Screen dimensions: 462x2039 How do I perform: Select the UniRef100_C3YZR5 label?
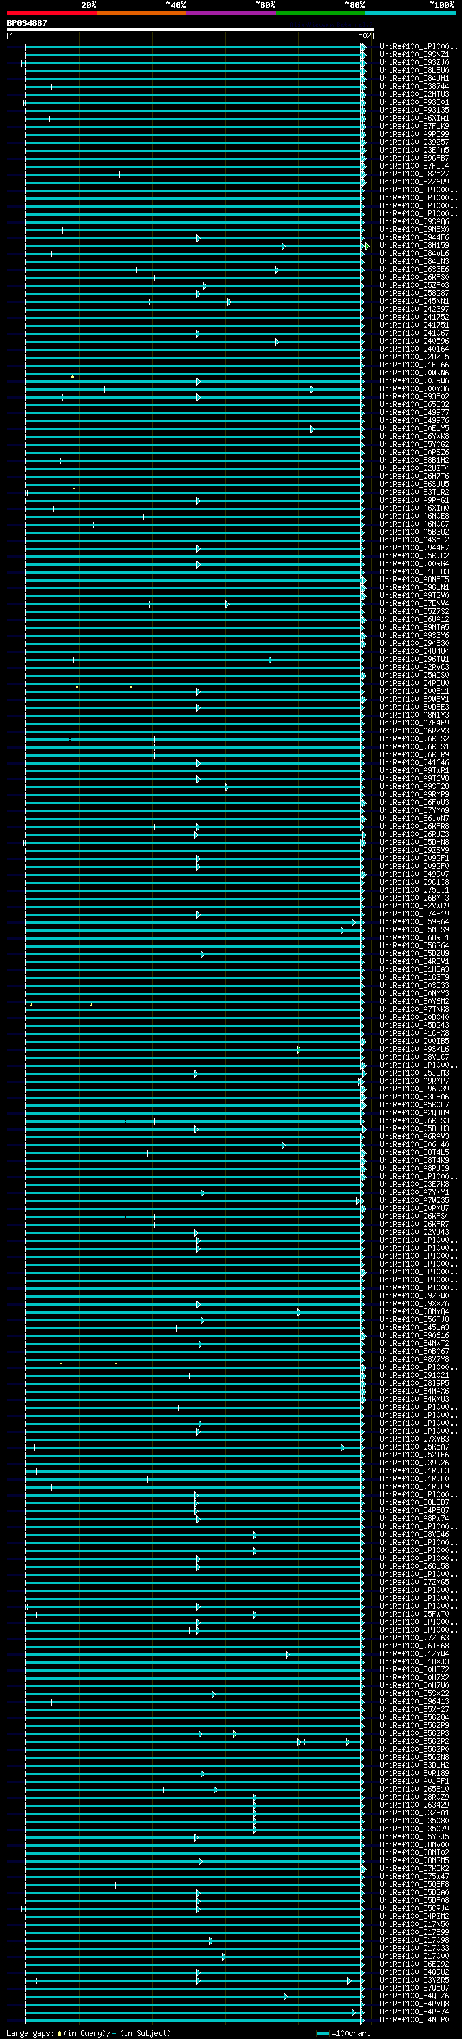414,1980
